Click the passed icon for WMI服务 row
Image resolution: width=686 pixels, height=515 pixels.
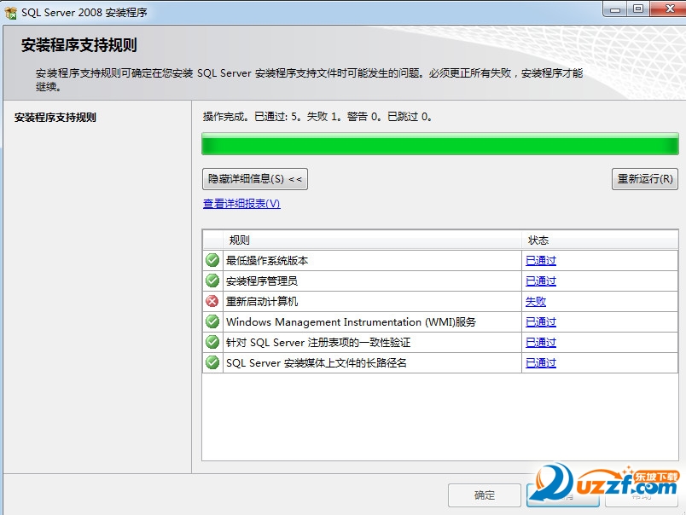tap(212, 321)
